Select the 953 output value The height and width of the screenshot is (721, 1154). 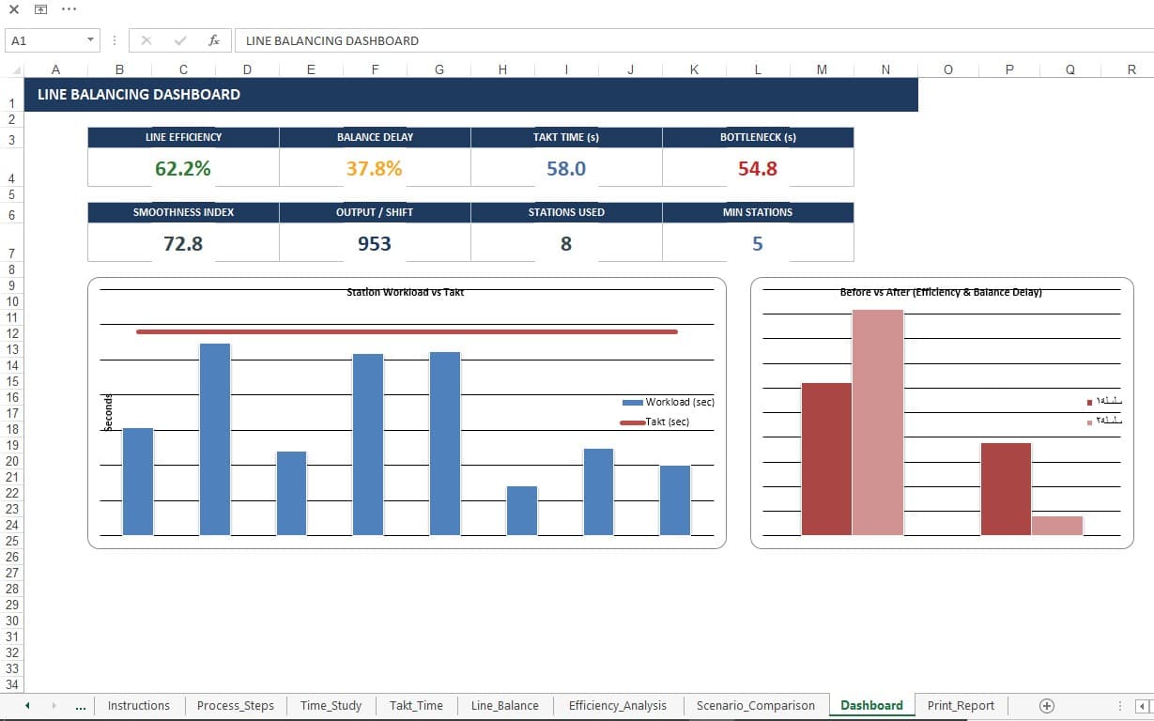tap(375, 243)
